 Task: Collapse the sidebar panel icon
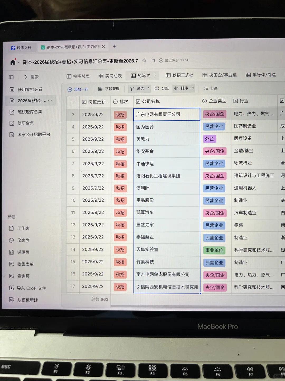pyautogui.click(x=11, y=77)
